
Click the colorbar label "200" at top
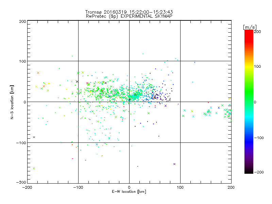[257, 32]
